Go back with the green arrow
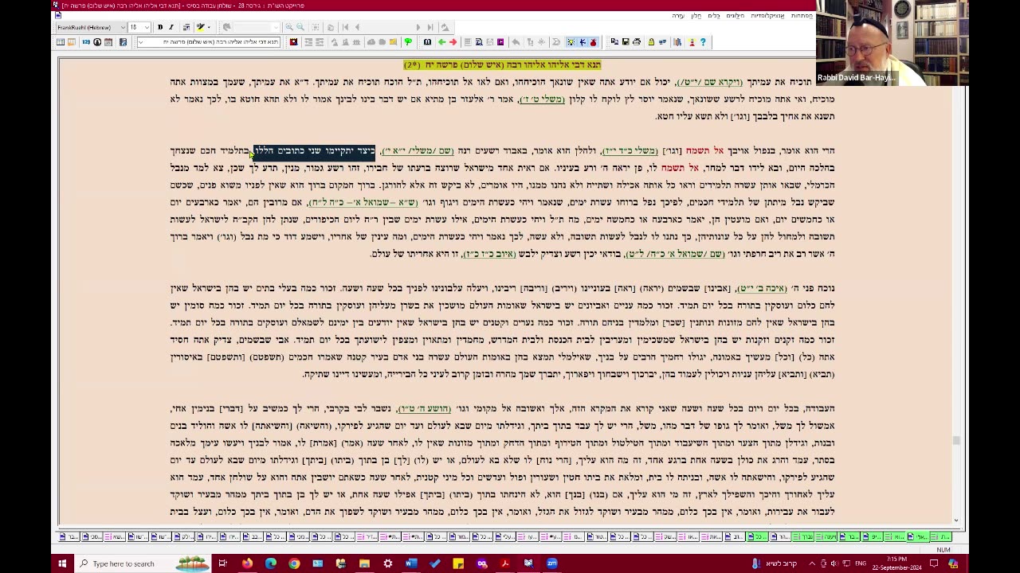 pos(441,42)
